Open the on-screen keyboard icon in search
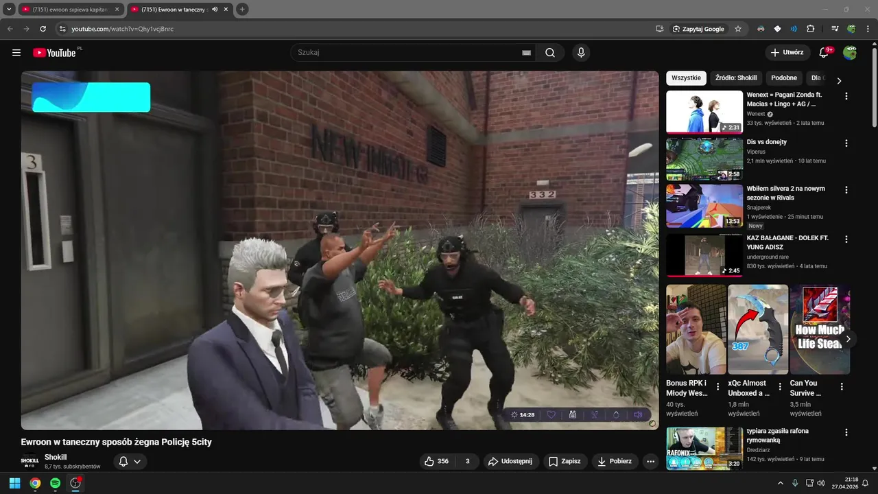Screen dimensions: 878x494 pyautogui.click(x=526, y=53)
